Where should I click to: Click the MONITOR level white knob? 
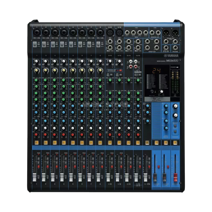(175, 106)
